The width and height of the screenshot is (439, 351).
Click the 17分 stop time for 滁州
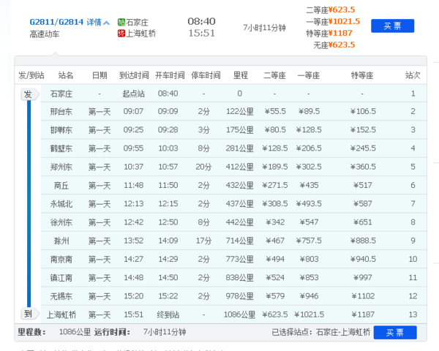203,241
